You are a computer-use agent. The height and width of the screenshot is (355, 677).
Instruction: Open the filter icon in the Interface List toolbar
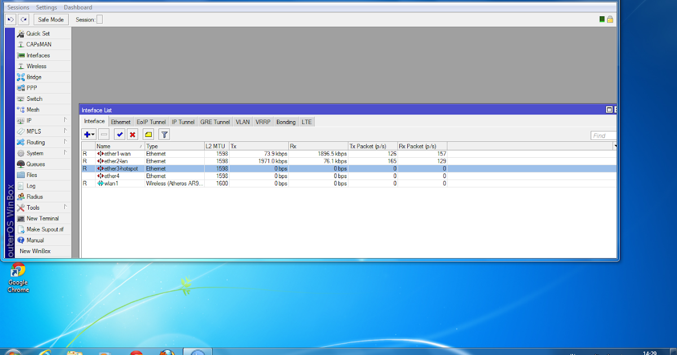[164, 134]
